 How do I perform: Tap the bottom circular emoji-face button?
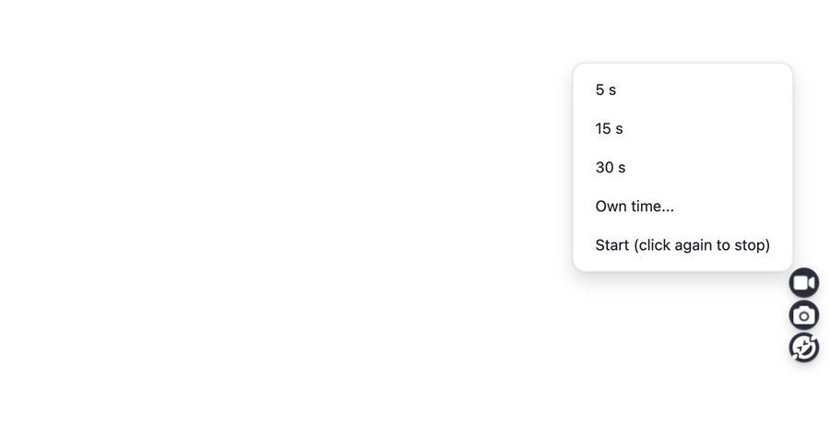click(803, 348)
